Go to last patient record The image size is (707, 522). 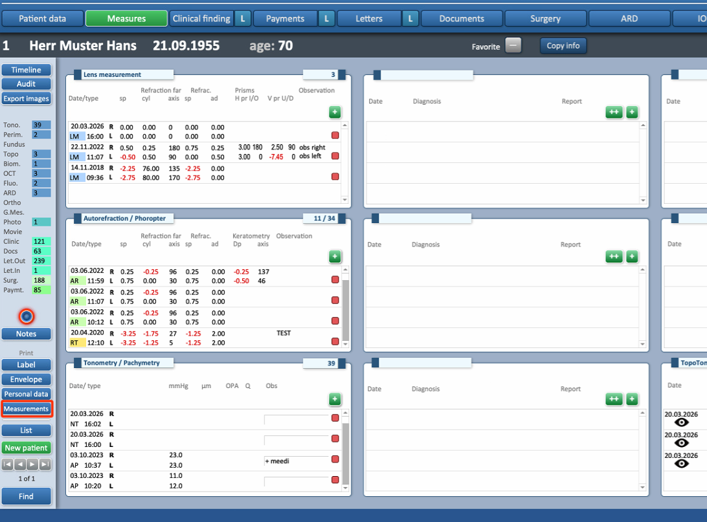pyautogui.click(x=45, y=464)
